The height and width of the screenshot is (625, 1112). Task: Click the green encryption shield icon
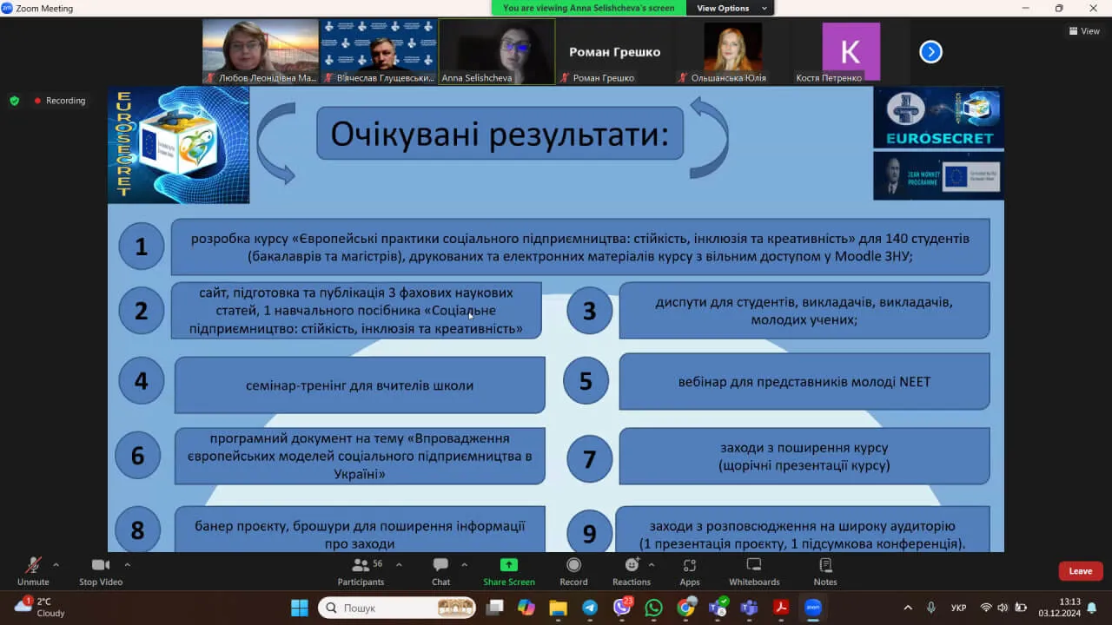point(14,101)
